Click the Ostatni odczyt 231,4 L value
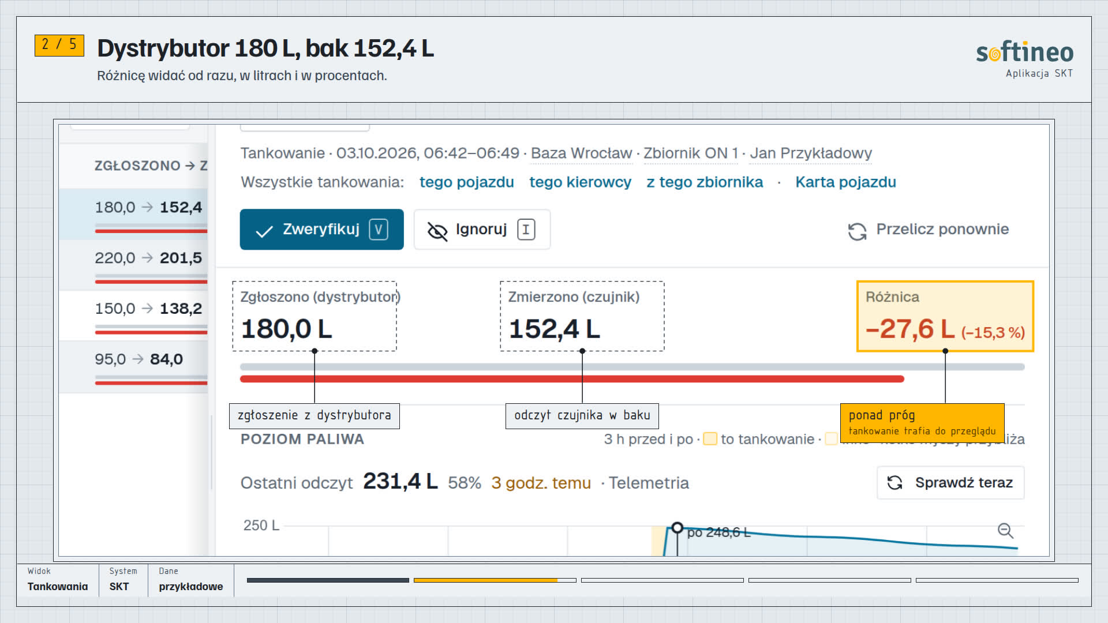This screenshot has width=1108, height=623. (400, 482)
